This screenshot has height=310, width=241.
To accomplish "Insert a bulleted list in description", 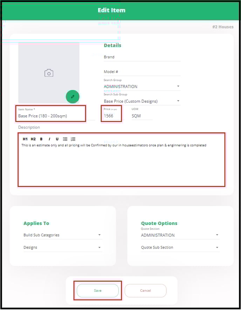I will click(65, 139).
